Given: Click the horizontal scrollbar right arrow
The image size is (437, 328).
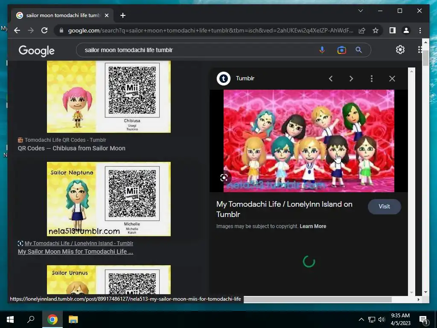Looking at the screenshot, I should coord(418,299).
